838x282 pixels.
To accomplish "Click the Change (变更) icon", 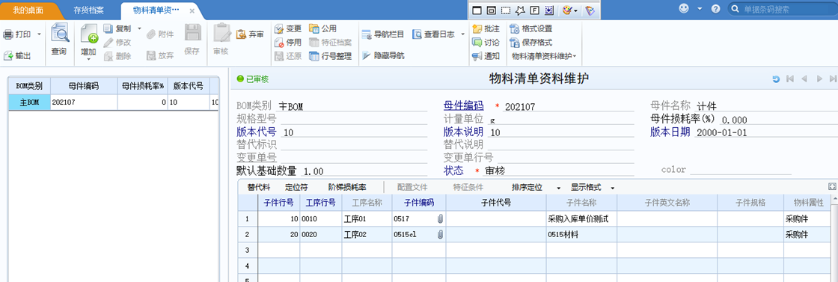I will click(279, 29).
